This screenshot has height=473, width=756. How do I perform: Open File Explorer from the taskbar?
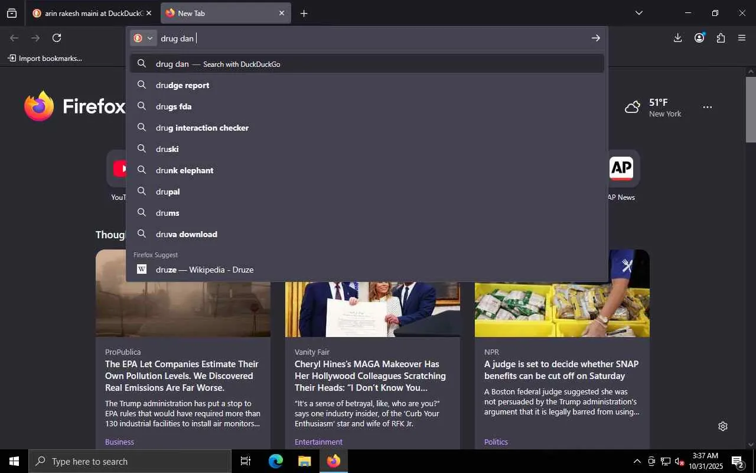tap(304, 461)
